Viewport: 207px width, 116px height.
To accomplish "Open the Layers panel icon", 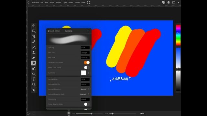I will point(169,2).
